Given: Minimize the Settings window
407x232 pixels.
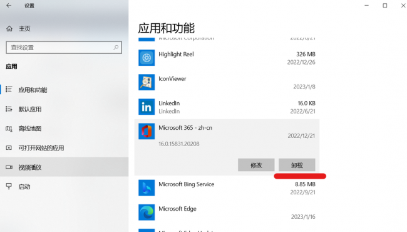Looking at the screenshot, I should (x=366, y=6).
